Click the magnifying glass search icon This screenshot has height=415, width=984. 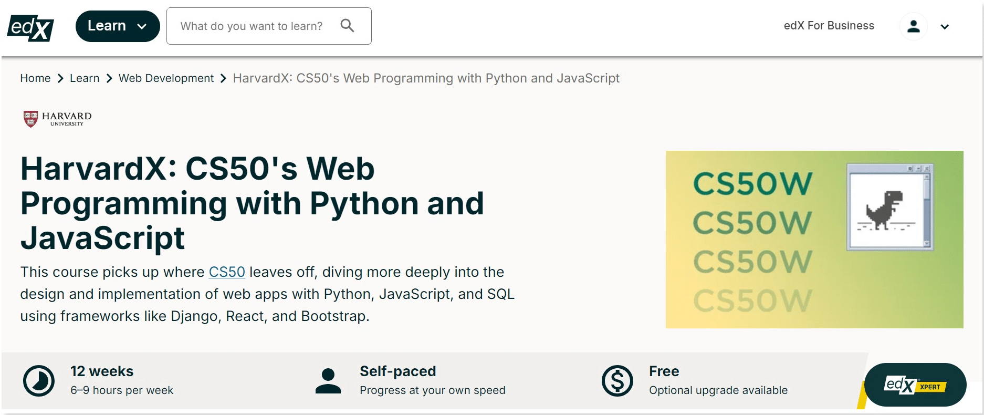[347, 26]
